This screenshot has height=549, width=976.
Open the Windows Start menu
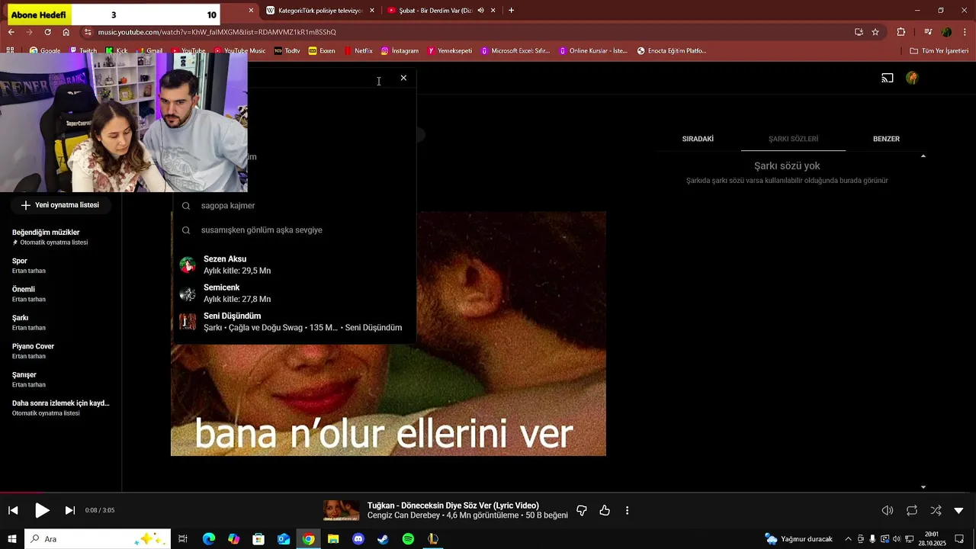(x=12, y=539)
